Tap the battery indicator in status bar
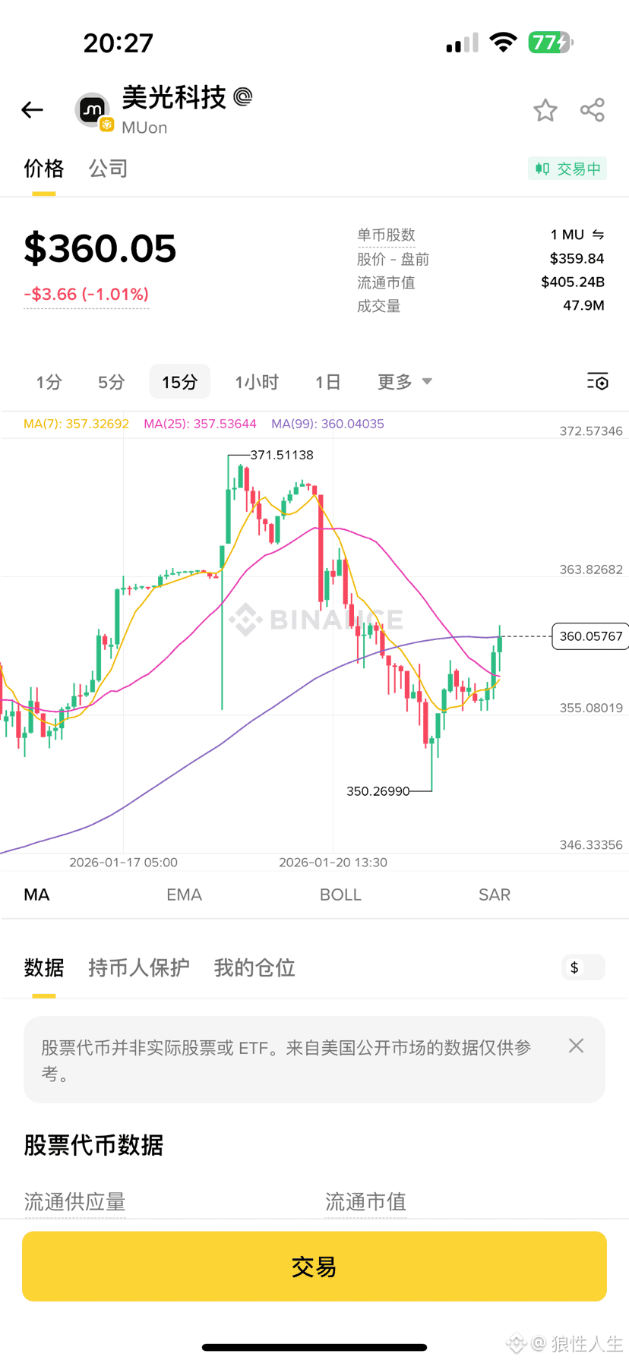Viewport: 629px width, 1363px height. (551, 43)
